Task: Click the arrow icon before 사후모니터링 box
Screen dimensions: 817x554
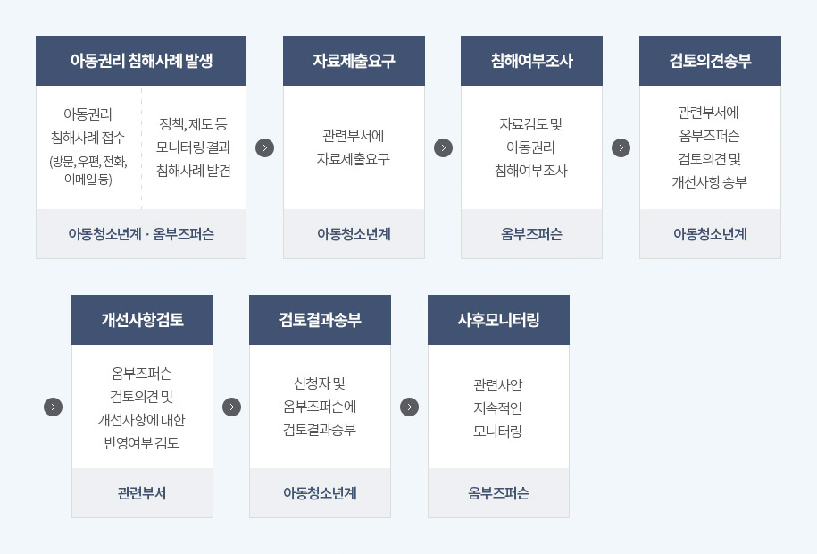Action: (409, 407)
